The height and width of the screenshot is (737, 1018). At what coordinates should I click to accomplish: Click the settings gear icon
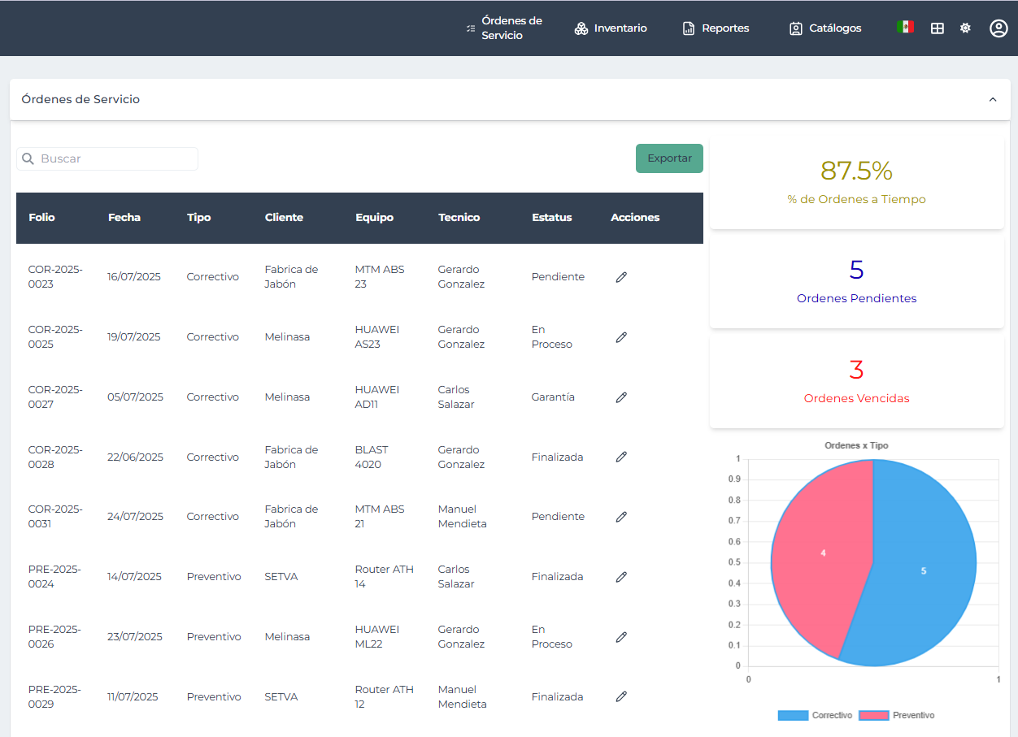coord(965,28)
